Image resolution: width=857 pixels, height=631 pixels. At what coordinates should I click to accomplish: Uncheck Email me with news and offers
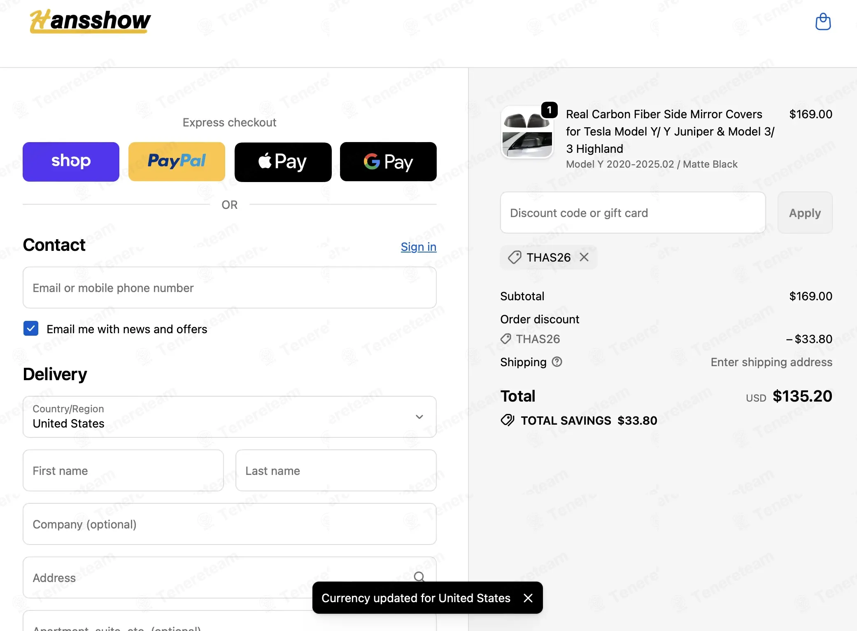pyautogui.click(x=31, y=329)
